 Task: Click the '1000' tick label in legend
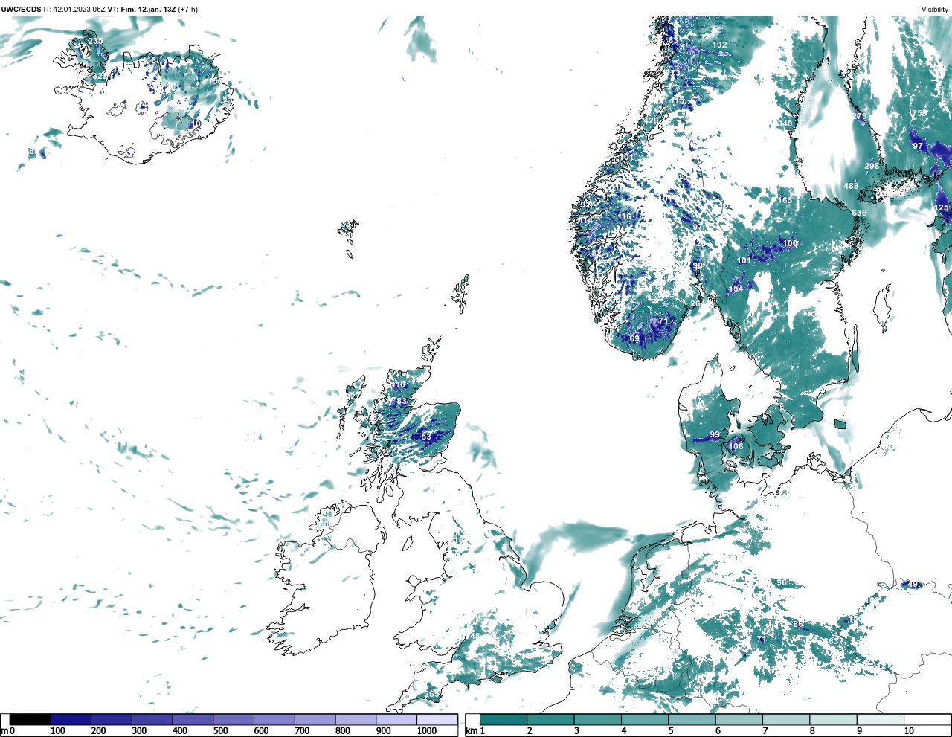[427, 732]
